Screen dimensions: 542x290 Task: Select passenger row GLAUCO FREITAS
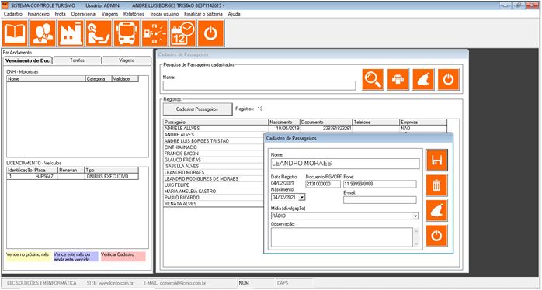click(x=214, y=160)
